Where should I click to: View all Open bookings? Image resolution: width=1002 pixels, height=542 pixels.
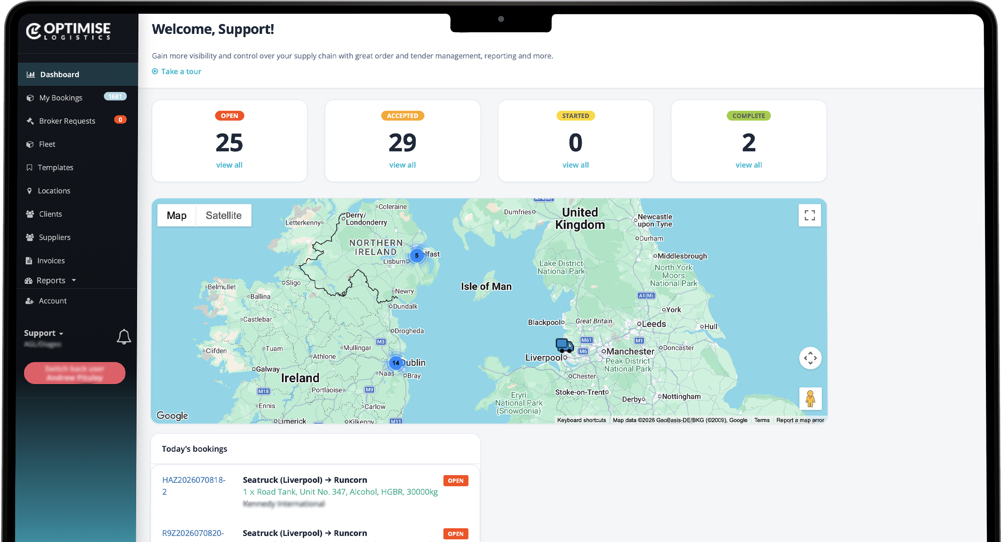tap(229, 165)
